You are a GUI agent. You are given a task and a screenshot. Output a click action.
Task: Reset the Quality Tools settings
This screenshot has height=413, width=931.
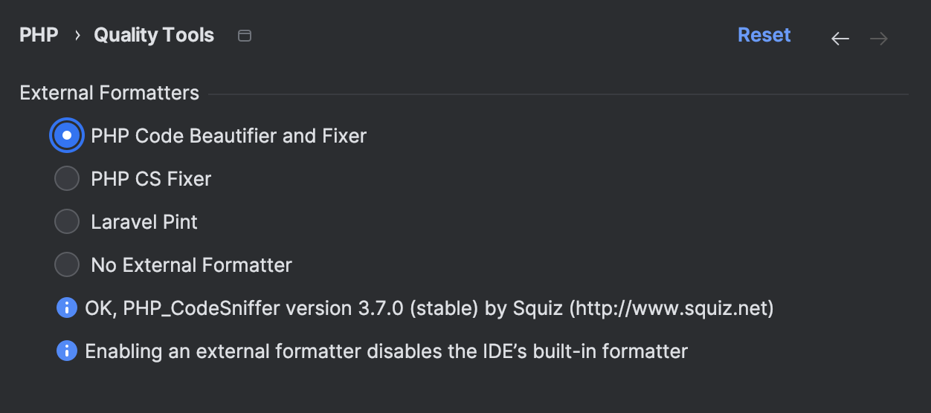point(764,36)
